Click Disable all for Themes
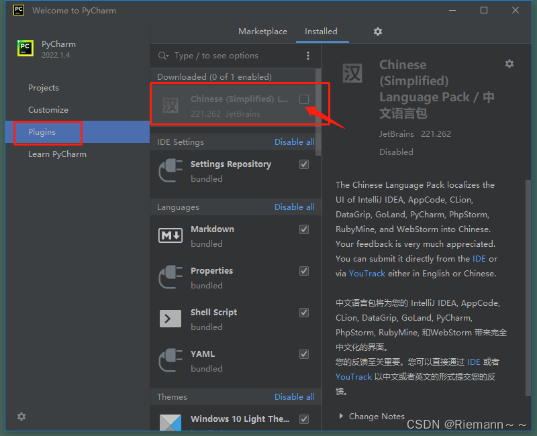Image resolution: width=537 pixels, height=436 pixels. click(x=295, y=397)
